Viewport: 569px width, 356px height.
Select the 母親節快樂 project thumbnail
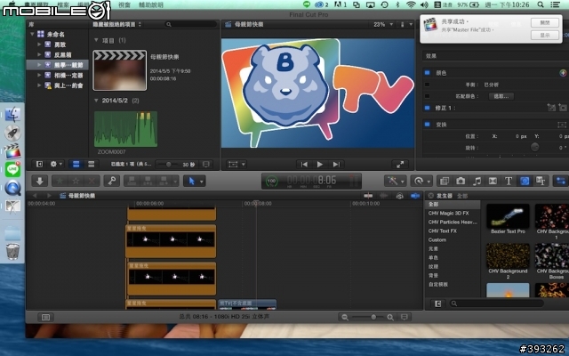[x=120, y=70]
